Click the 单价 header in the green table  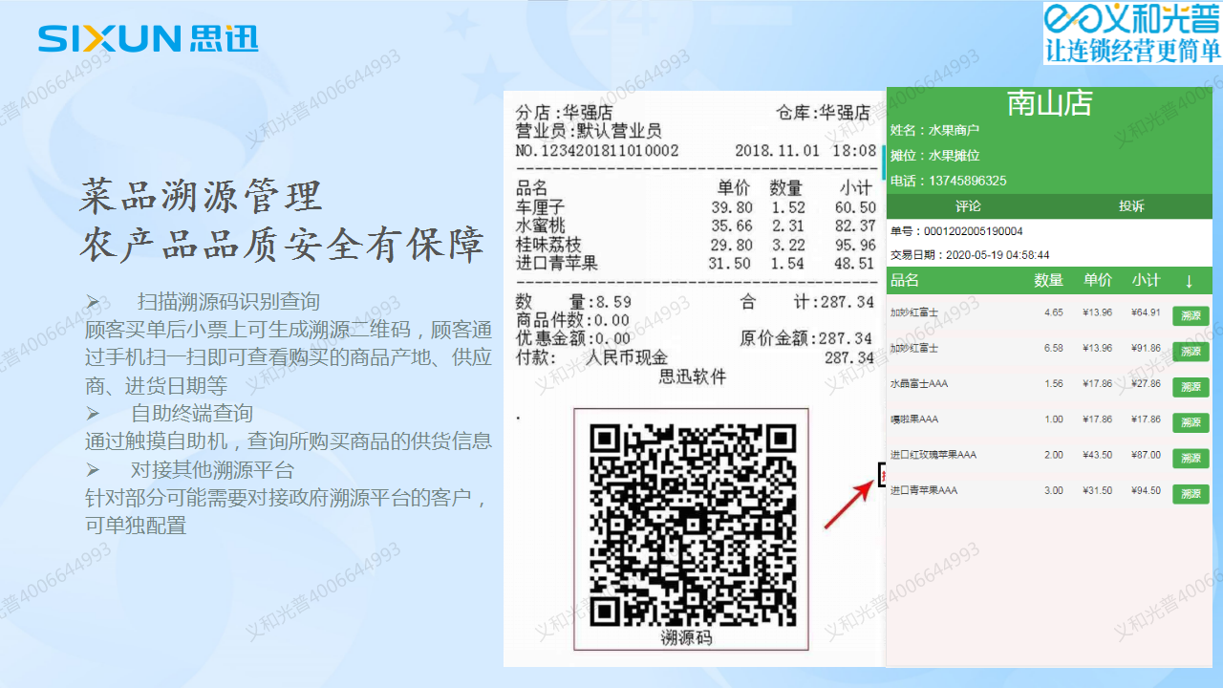pos(1098,280)
